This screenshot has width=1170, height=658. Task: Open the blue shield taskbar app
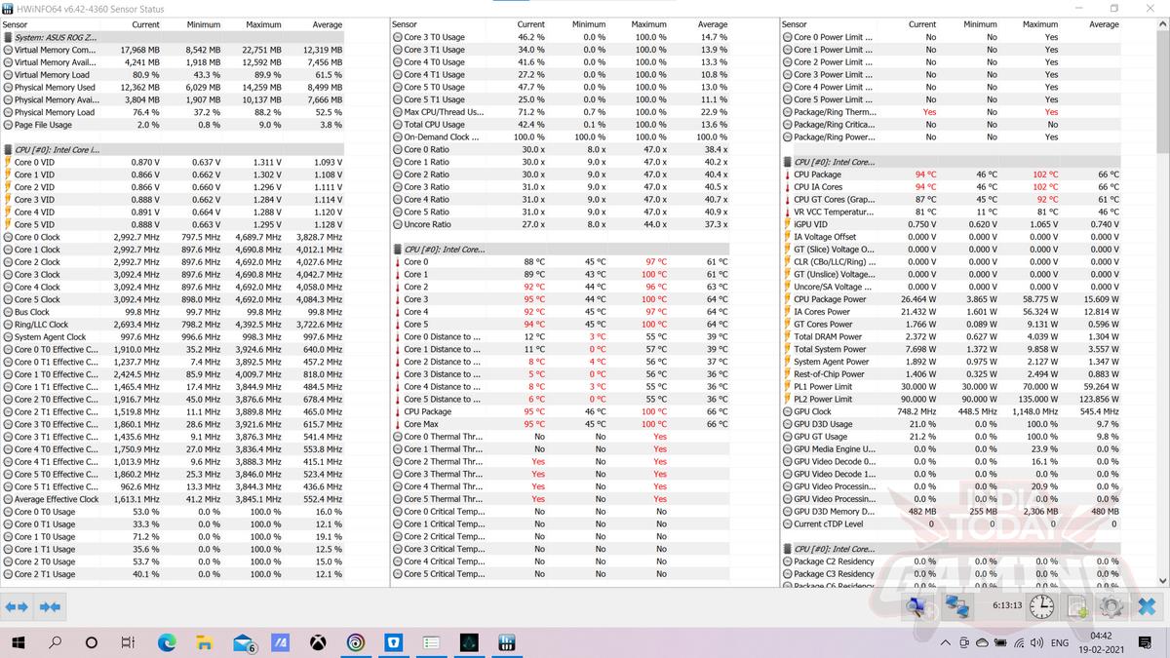pyautogui.click(x=394, y=643)
